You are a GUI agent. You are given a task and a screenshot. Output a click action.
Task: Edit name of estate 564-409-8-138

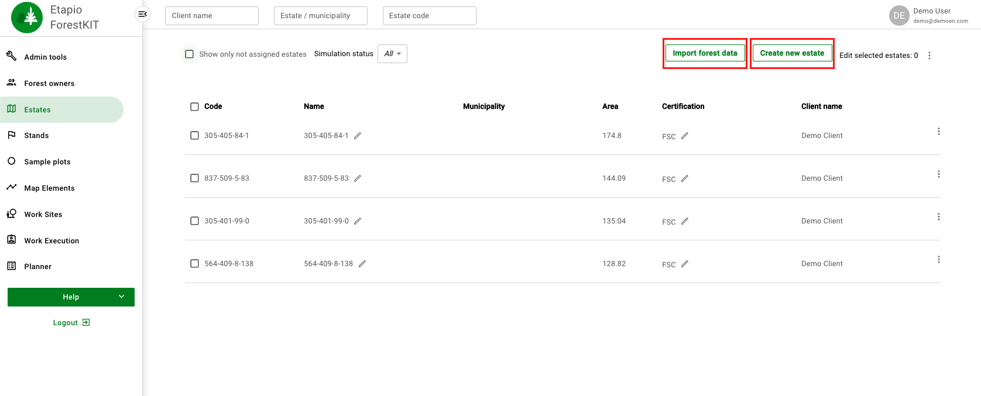point(362,264)
